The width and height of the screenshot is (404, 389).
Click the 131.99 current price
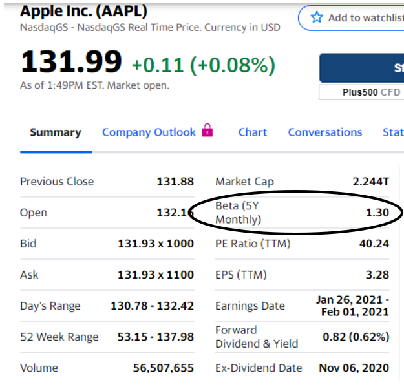click(71, 62)
